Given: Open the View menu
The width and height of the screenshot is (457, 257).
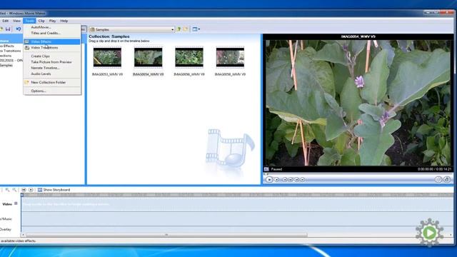Looking at the screenshot, I should (x=16, y=21).
